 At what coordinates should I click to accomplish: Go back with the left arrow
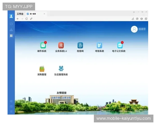(18, 19)
